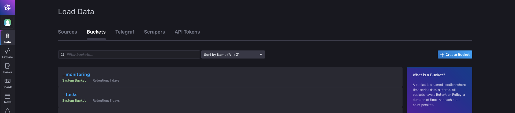Click the InfluxDB logo icon
This screenshot has width=515, height=113.
tap(8, 8)
